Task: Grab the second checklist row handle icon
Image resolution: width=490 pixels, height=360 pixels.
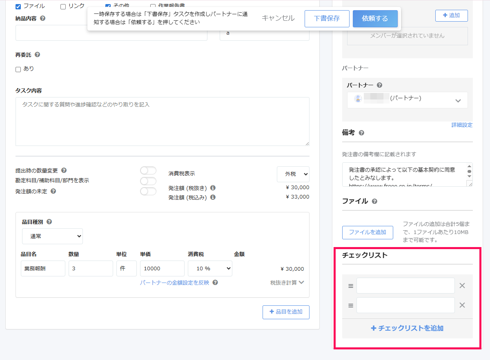Action: pos(350,305)
